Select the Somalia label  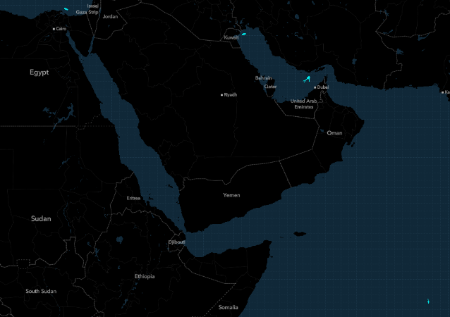(x=228, y=307)
